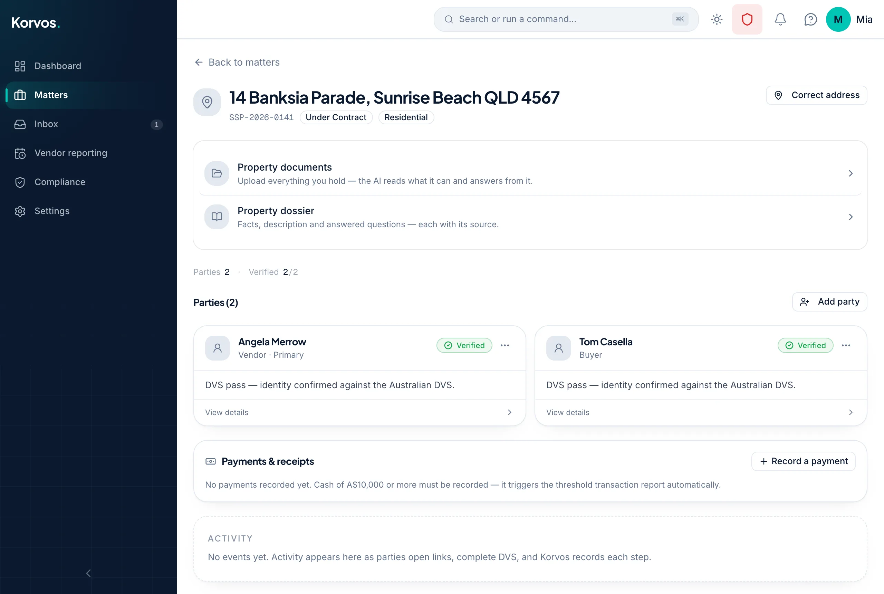Click Record a payment

[x=803, y=461]
